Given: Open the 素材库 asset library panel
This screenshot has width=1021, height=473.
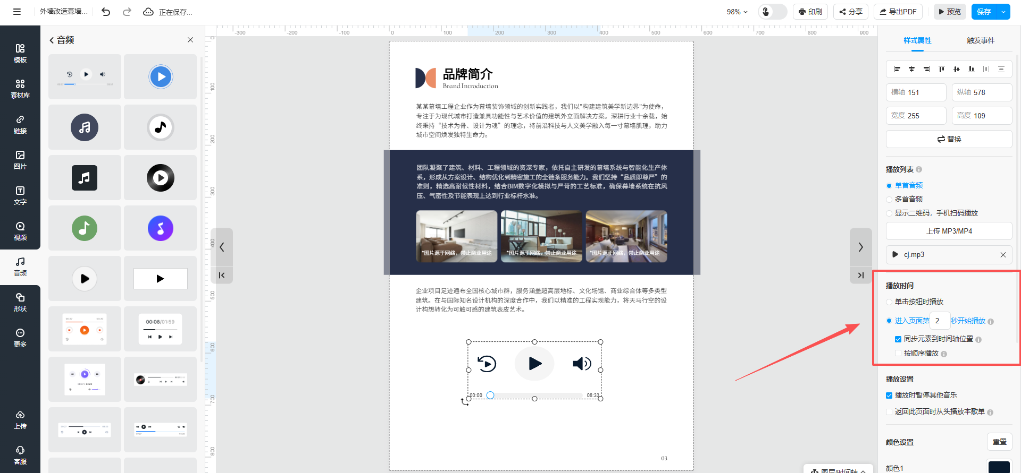Looking at the screenshot, I should point(20,89).
